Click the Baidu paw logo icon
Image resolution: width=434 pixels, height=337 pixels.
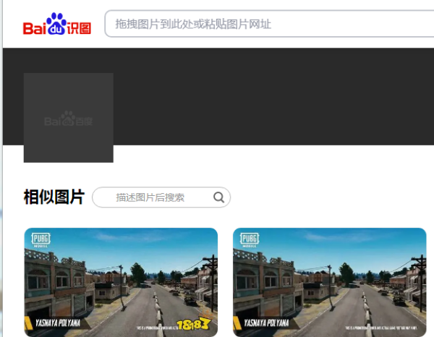coord(56,22)
